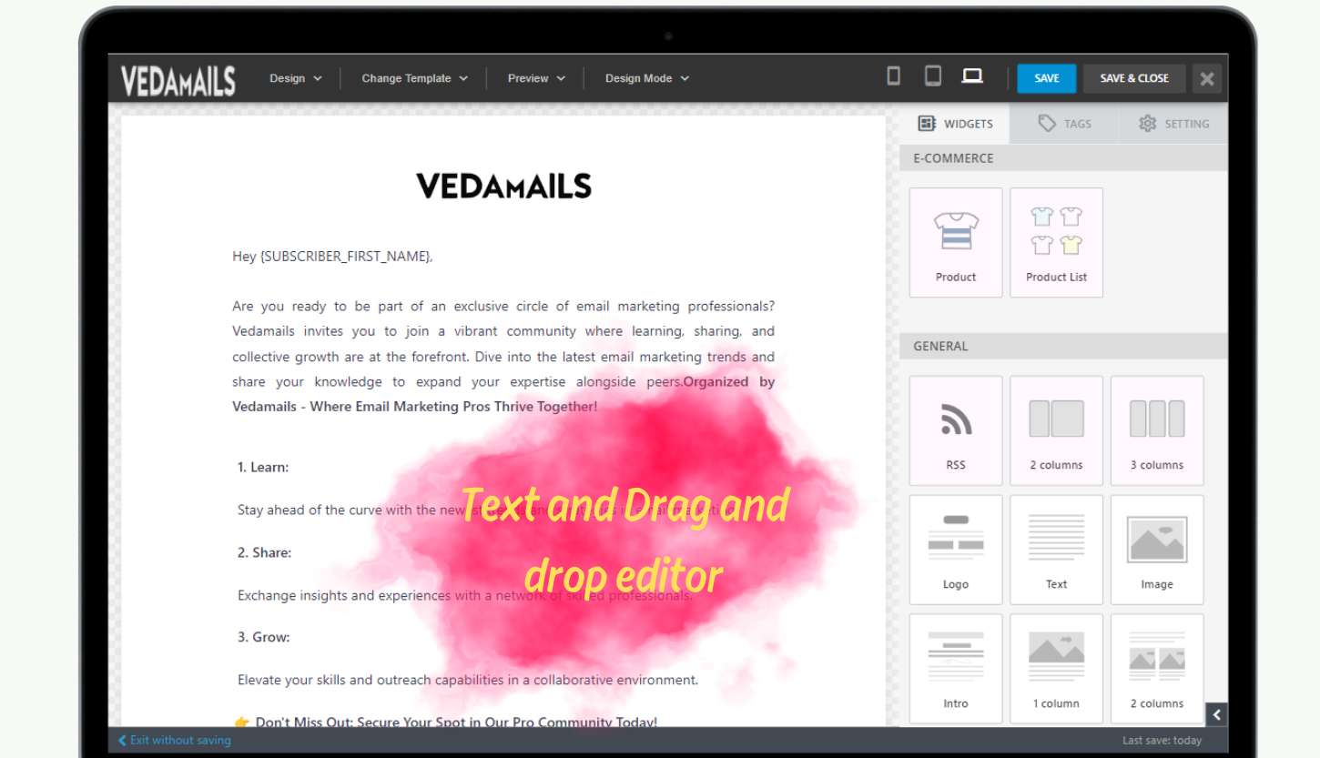
Task: Click the '3. Grow:' heading
Action: tap(263, 637)
